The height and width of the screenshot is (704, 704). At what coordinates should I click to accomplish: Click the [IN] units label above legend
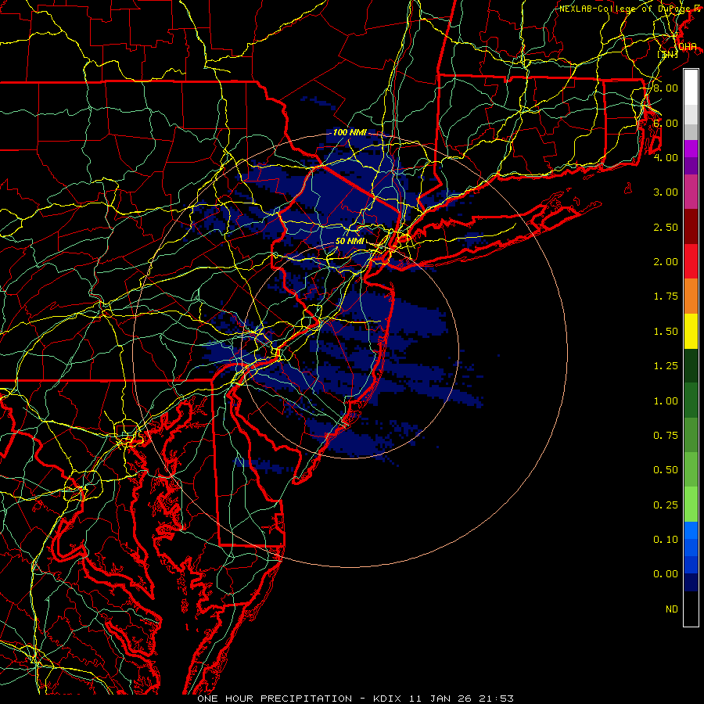pos(668,54)
